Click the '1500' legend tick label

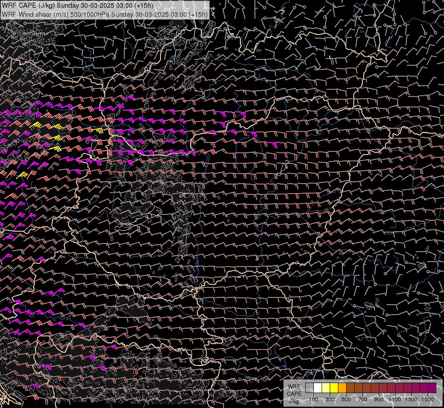[x=428, y=399]
